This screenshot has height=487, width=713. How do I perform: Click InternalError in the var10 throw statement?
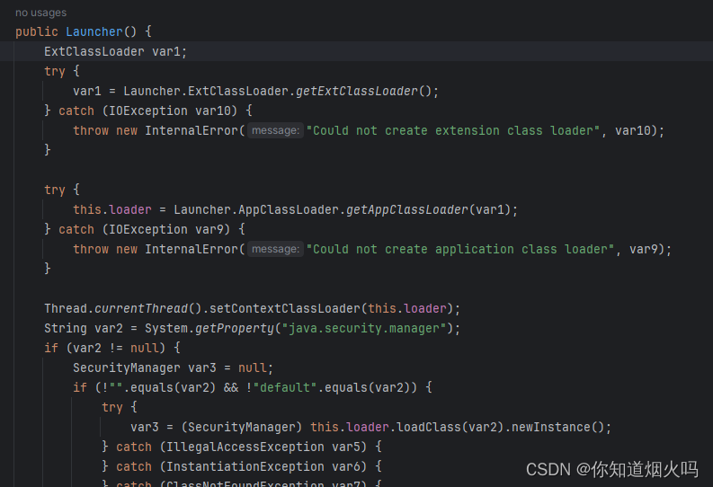(x=192, y=131)
